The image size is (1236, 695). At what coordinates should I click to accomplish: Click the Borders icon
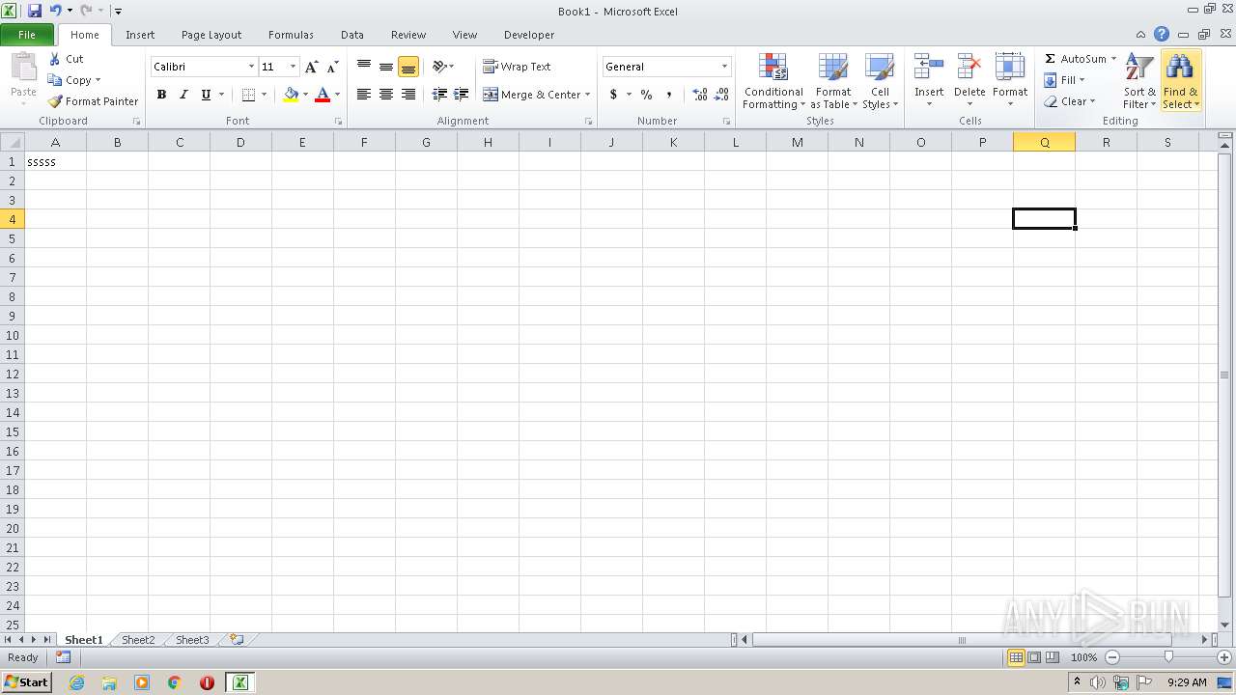pos(248,95)
